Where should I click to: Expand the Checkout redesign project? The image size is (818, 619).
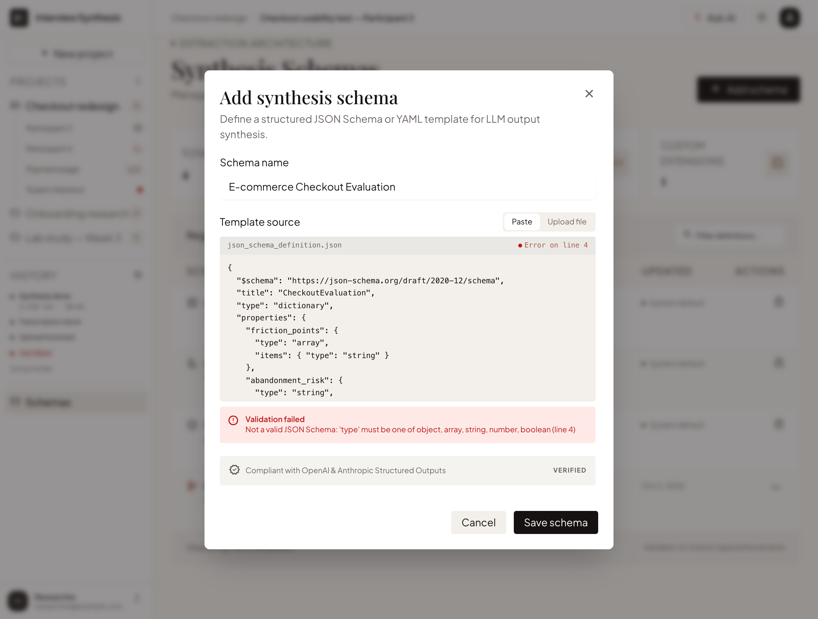click(73, 106)
